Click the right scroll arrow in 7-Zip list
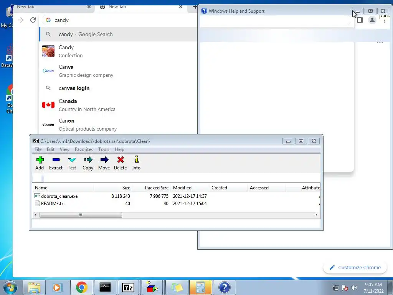Image resolution: width=393 pixels, height=295 pixels. pyautogui.click(x=316, y=215)
